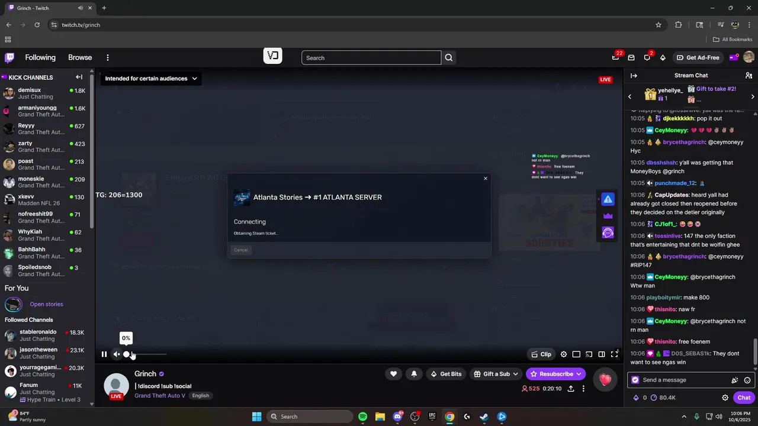The image size is (758, 426).
Task: Open Grand Theft Auto V category link
Action: 160,396
